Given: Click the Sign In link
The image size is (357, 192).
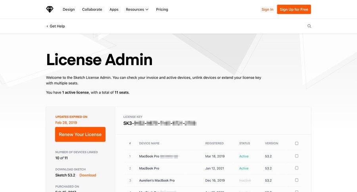Looking at the screenshot, I should pos(267,10).
